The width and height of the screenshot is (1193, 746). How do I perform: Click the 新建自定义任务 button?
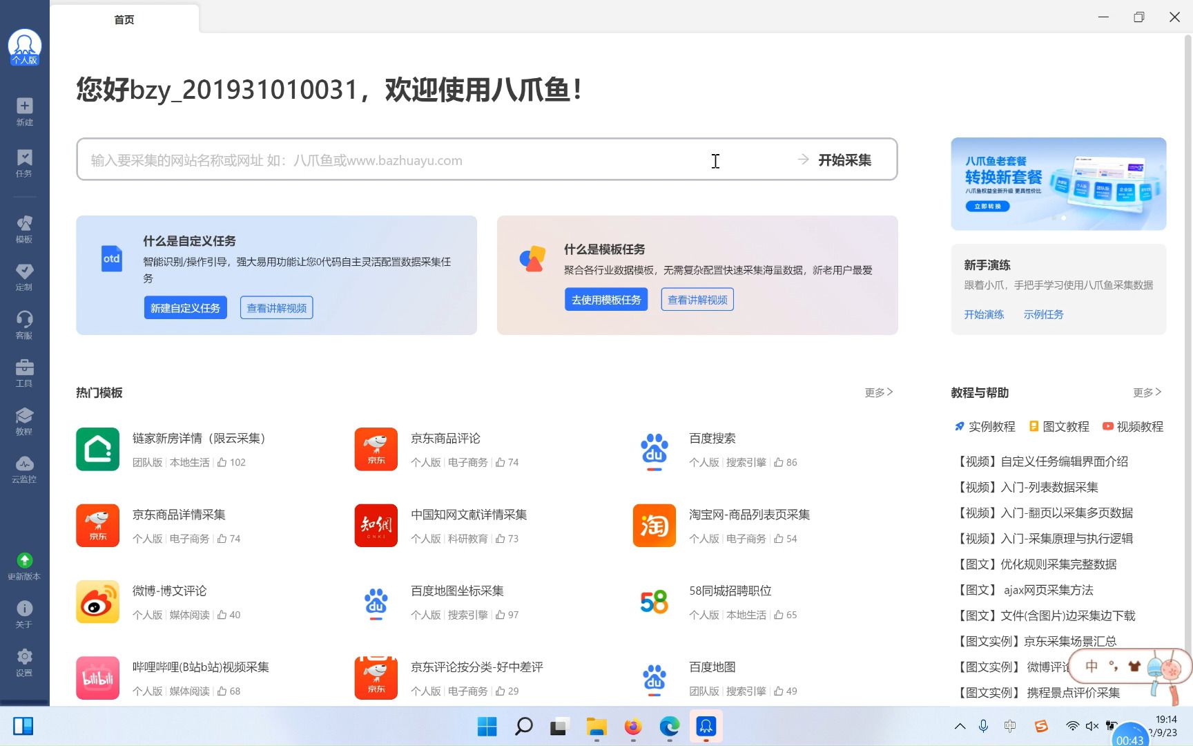185,308
